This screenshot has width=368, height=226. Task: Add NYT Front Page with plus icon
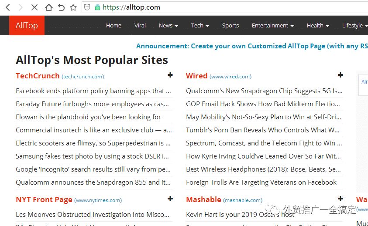[x=170, y=199]
